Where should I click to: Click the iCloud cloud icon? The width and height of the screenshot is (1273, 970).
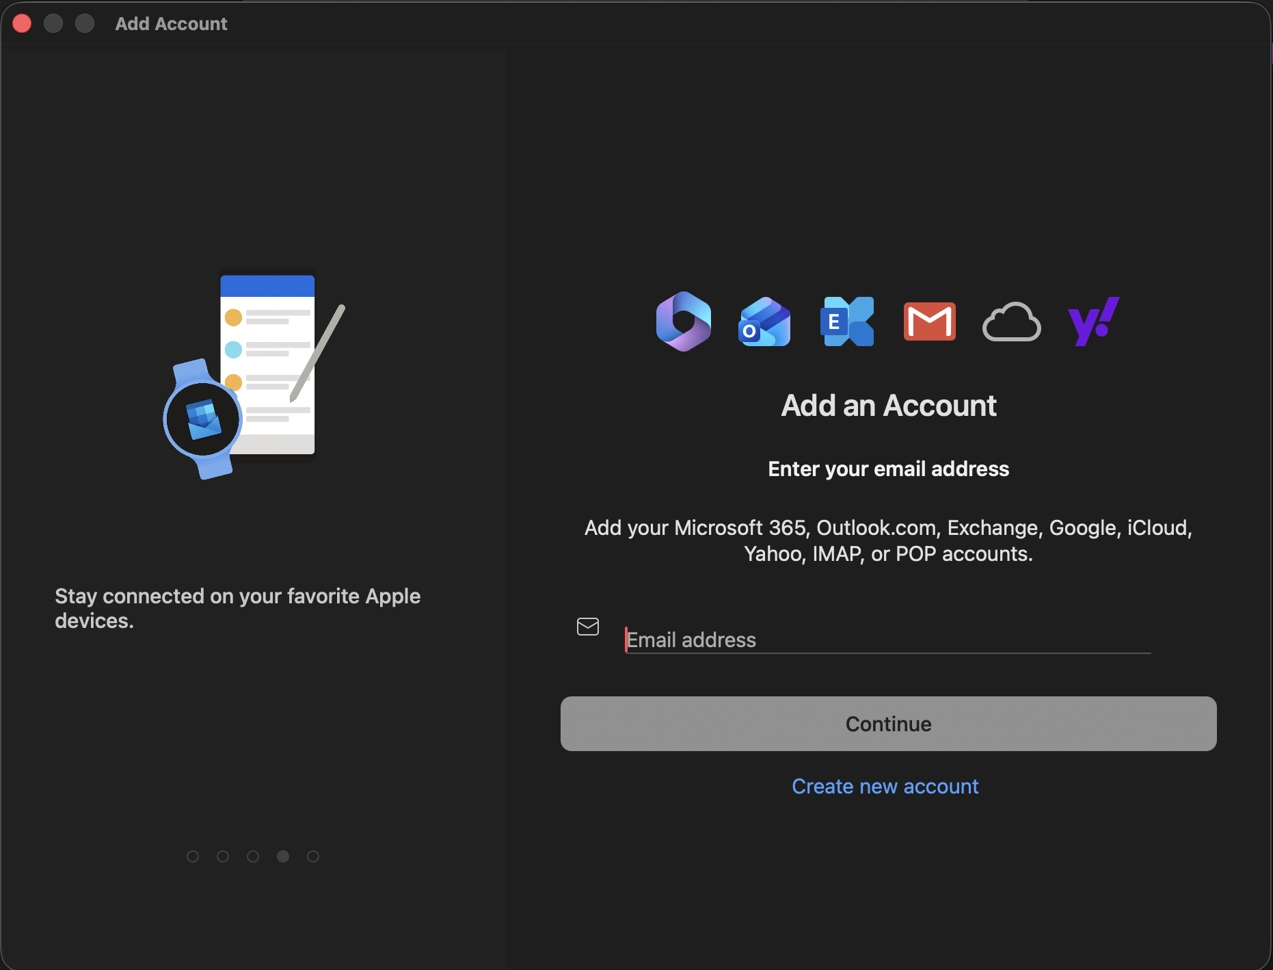pos(1011,322)
